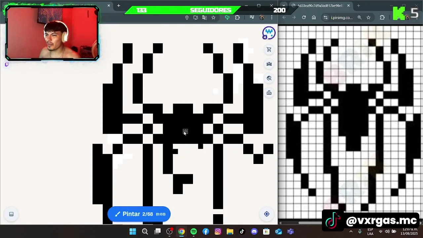Open Windows taskbar Search
This screenshot has width=423, height=238.
(x=145, y=231)
